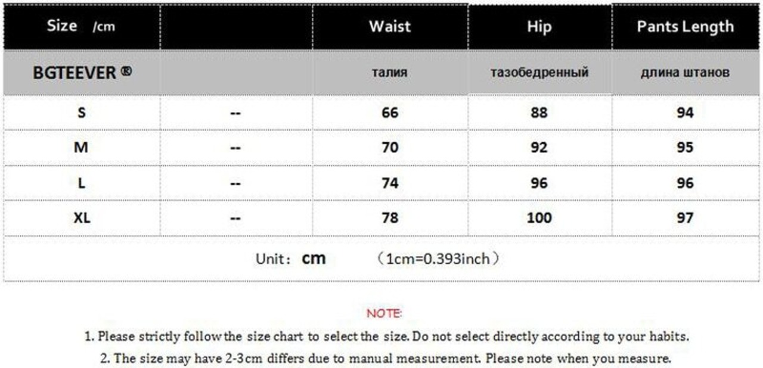Image resolution: width=763 pixels, height=368 pixels.
Task: Click pants length value 94 for S
Action: tap(685, 113)
